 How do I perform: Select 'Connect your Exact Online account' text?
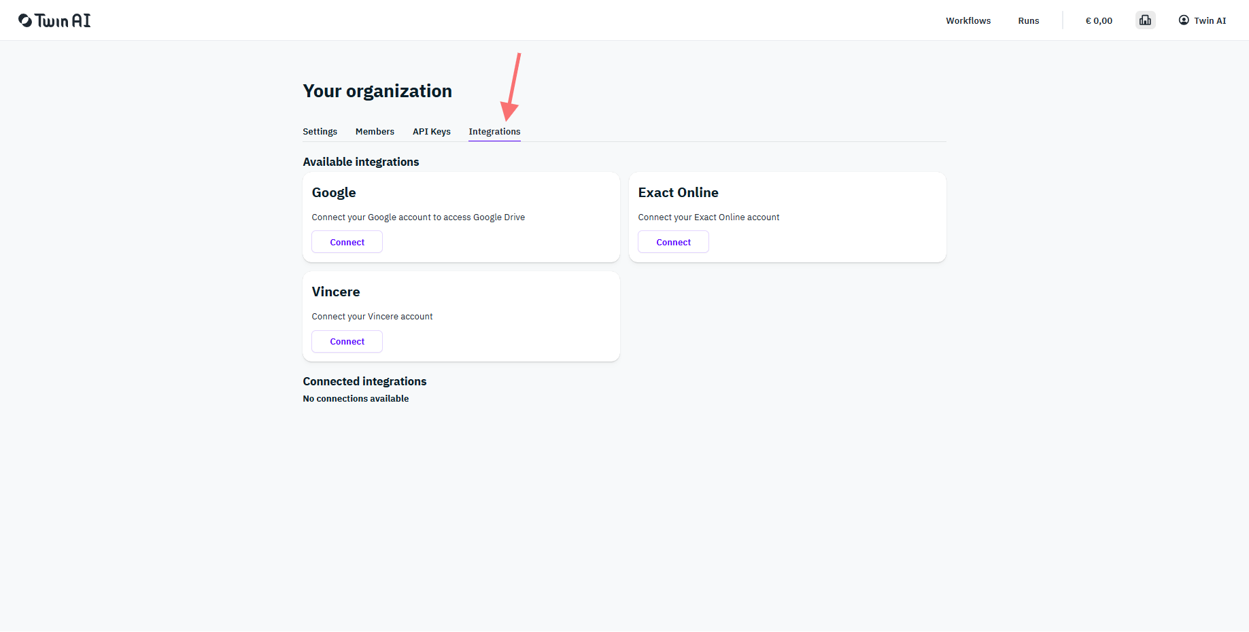point(708,217)
